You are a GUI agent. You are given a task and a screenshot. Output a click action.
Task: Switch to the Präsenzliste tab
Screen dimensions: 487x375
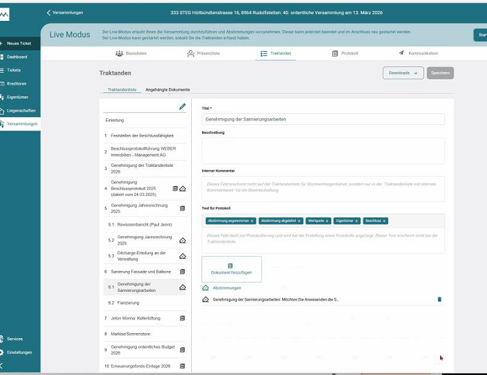coord(203,54)
